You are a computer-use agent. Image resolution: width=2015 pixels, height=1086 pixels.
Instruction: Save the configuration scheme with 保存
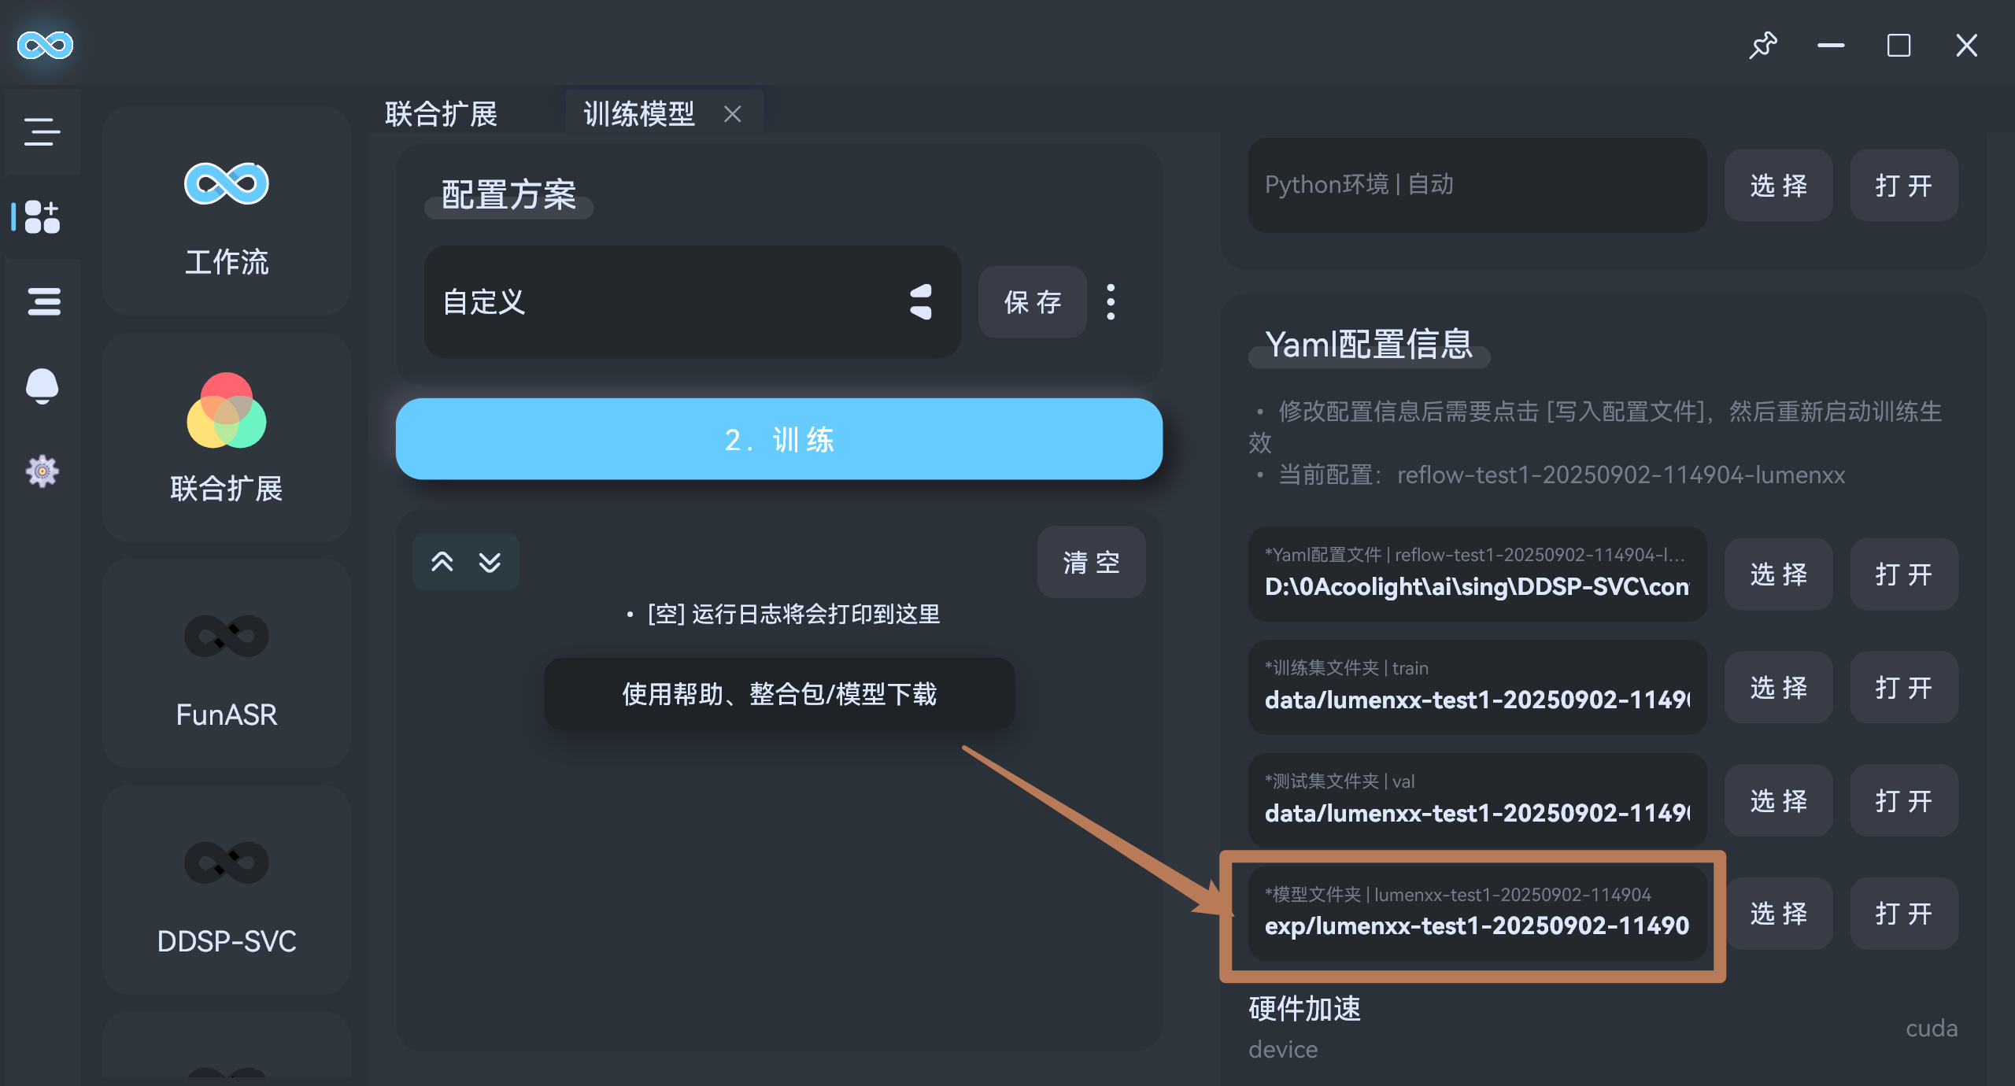pos(1033,302)
